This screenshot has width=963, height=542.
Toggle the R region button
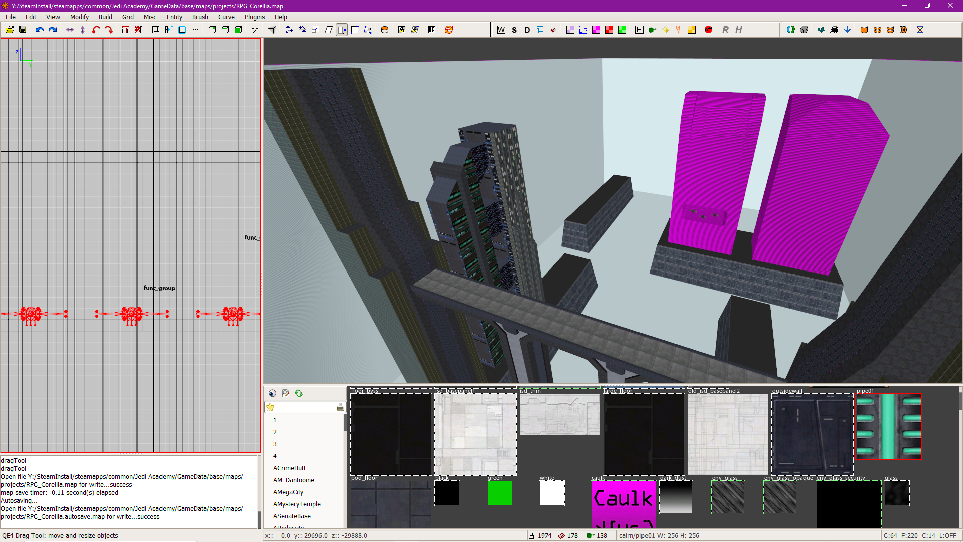(x=725, y=30)
